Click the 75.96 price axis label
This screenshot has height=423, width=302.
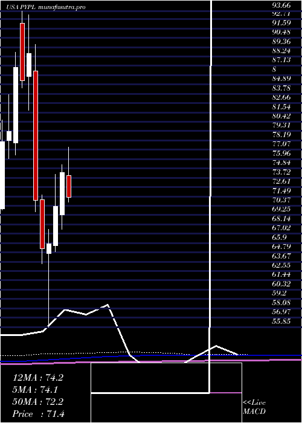point(281,153)
